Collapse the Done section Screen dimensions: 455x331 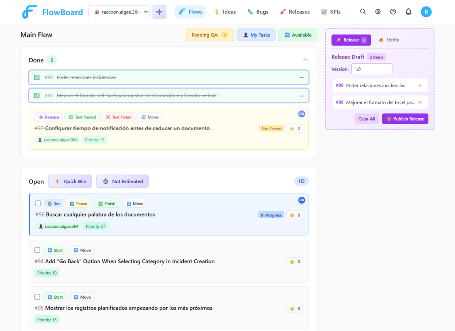click(x=306, y=60)
